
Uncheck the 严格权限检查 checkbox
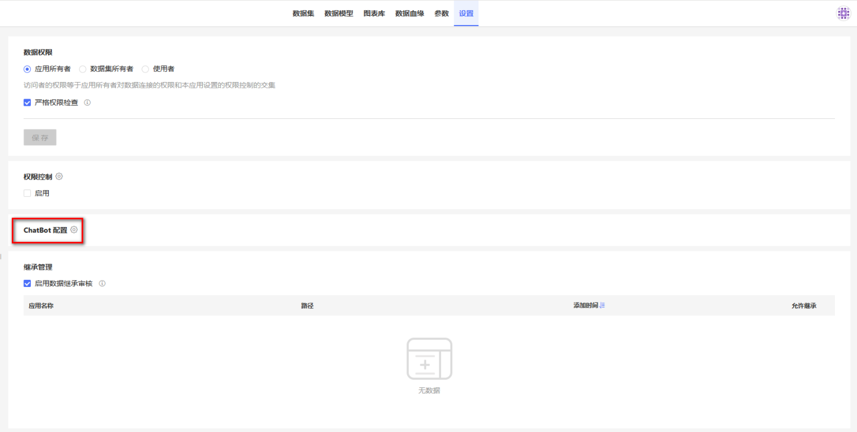pos(27,102)
